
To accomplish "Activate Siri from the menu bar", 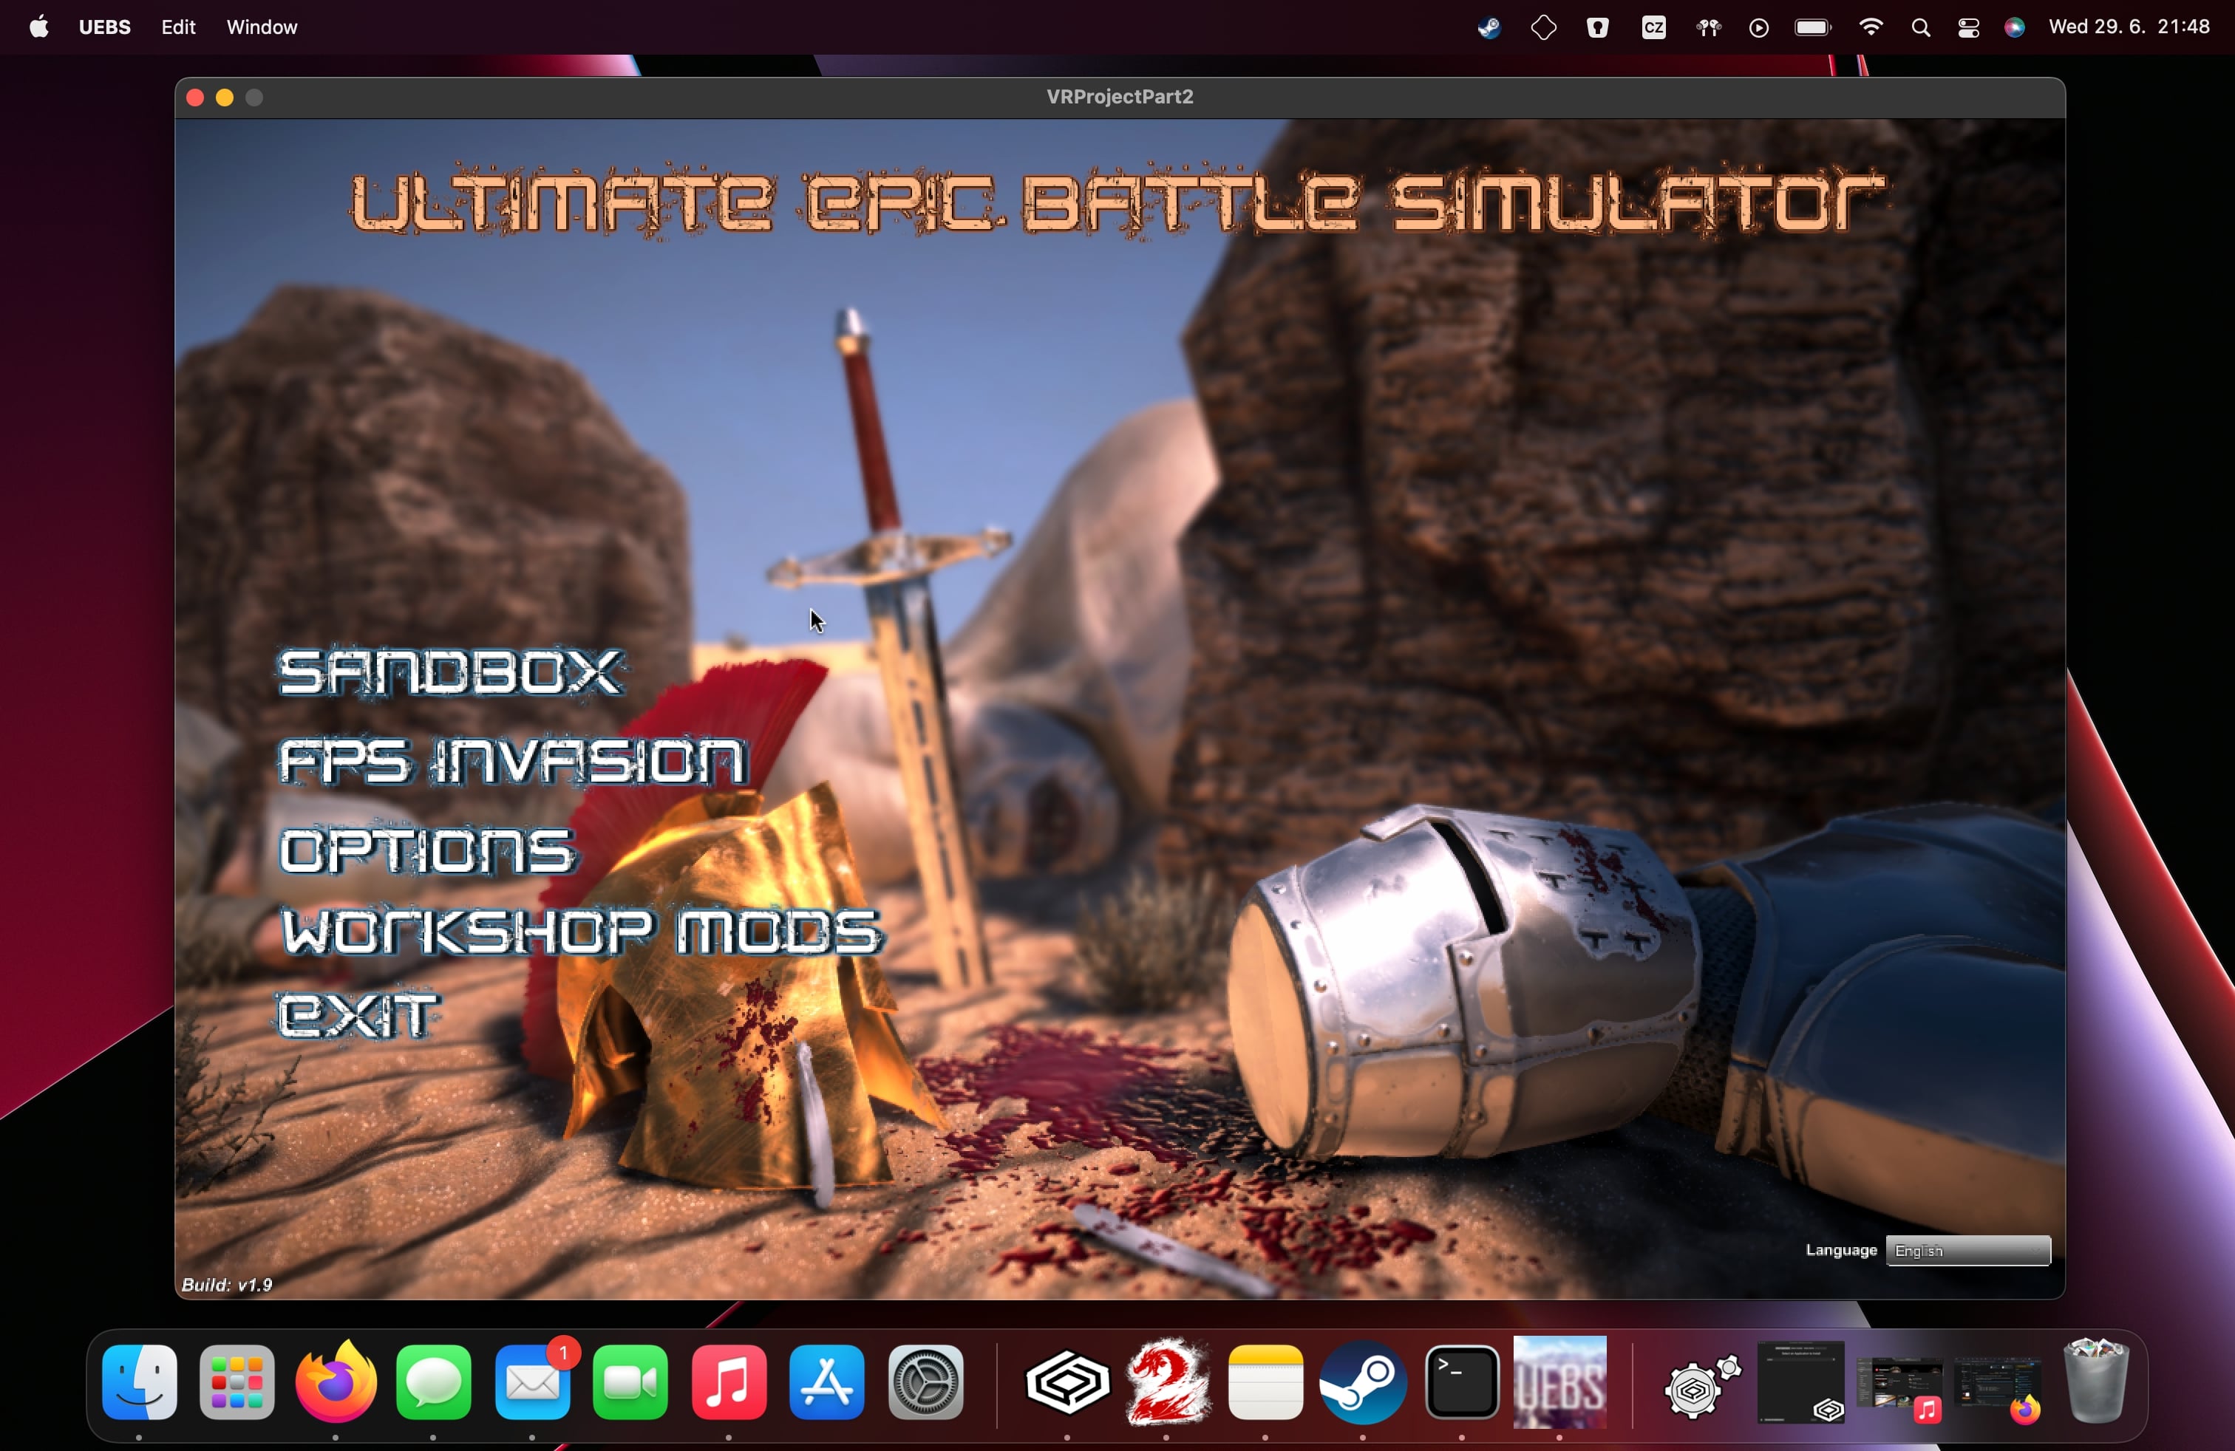I will tap(2014, 28).
